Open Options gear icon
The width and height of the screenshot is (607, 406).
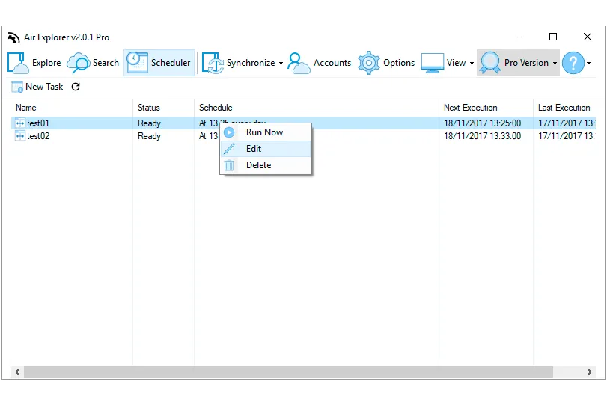(x=368, y=63)
